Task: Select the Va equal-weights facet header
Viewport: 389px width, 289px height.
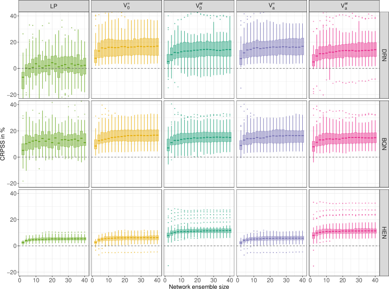Action: pyautogui.click(x=272, y=6)
